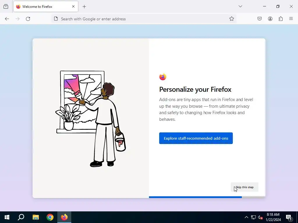This screenshot has width=298, height=223.
Task: Go back one page
Action: point(7,19)
